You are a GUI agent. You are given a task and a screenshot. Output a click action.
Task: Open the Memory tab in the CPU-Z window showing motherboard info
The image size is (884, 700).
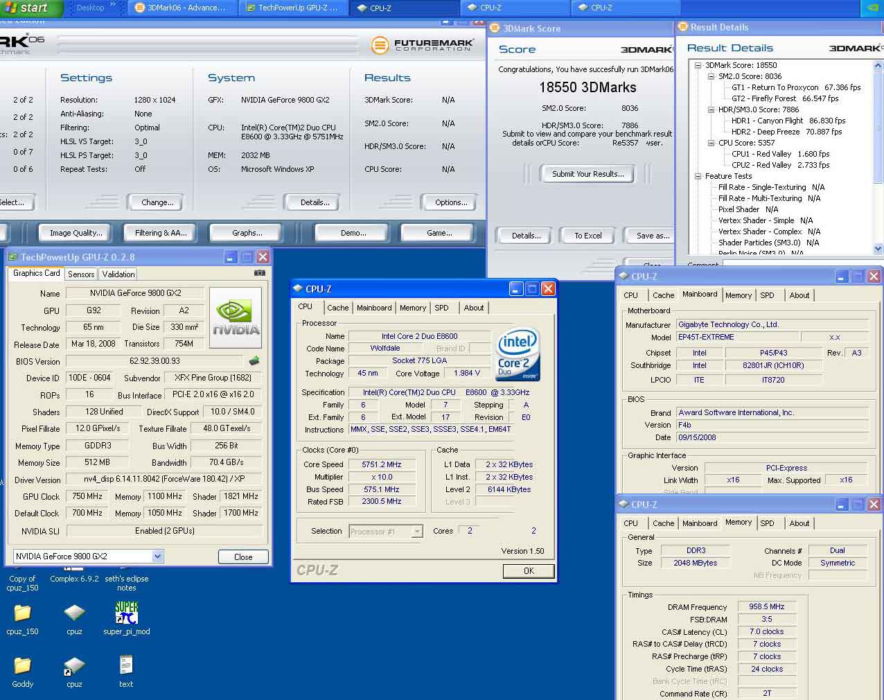pos(738,295)
